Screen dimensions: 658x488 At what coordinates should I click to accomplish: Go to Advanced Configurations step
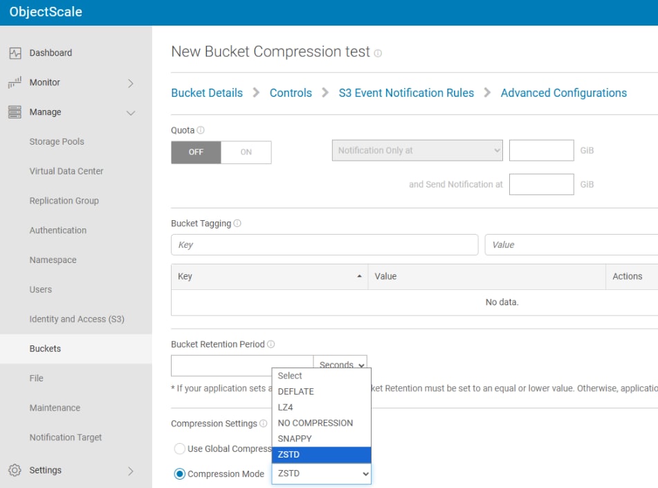coord(564,93)
